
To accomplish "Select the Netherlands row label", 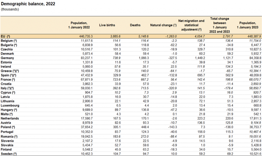I will (10, 118).
